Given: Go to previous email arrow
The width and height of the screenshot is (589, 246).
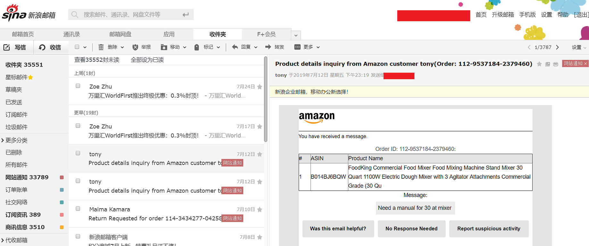Looking at the screenshot, I should tap(529, 47).
